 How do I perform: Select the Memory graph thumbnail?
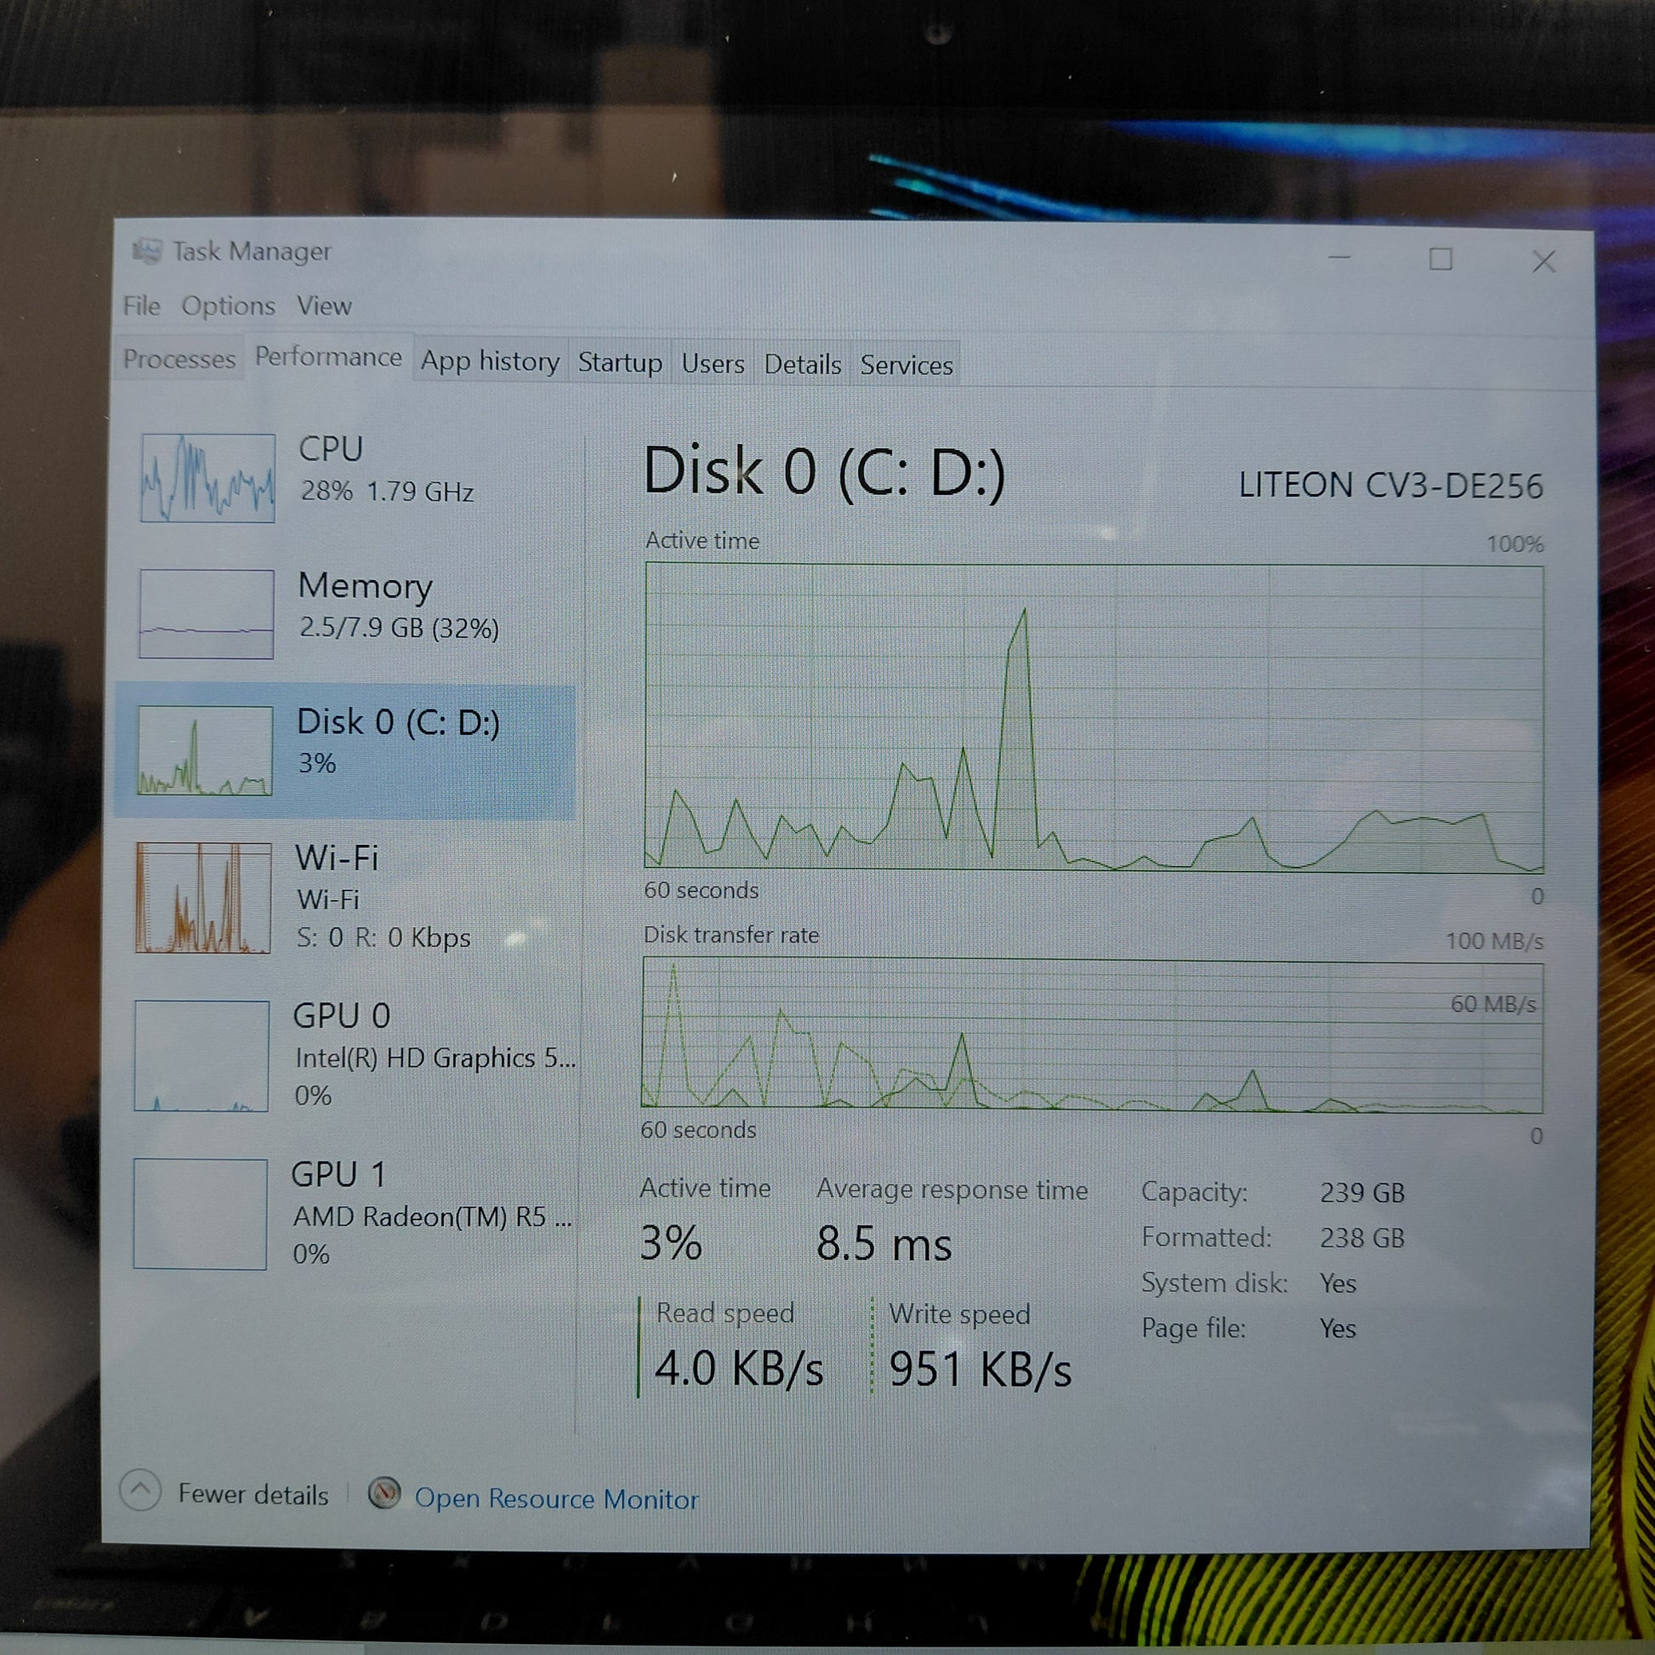pyautogui.click(x=207, y=613)
